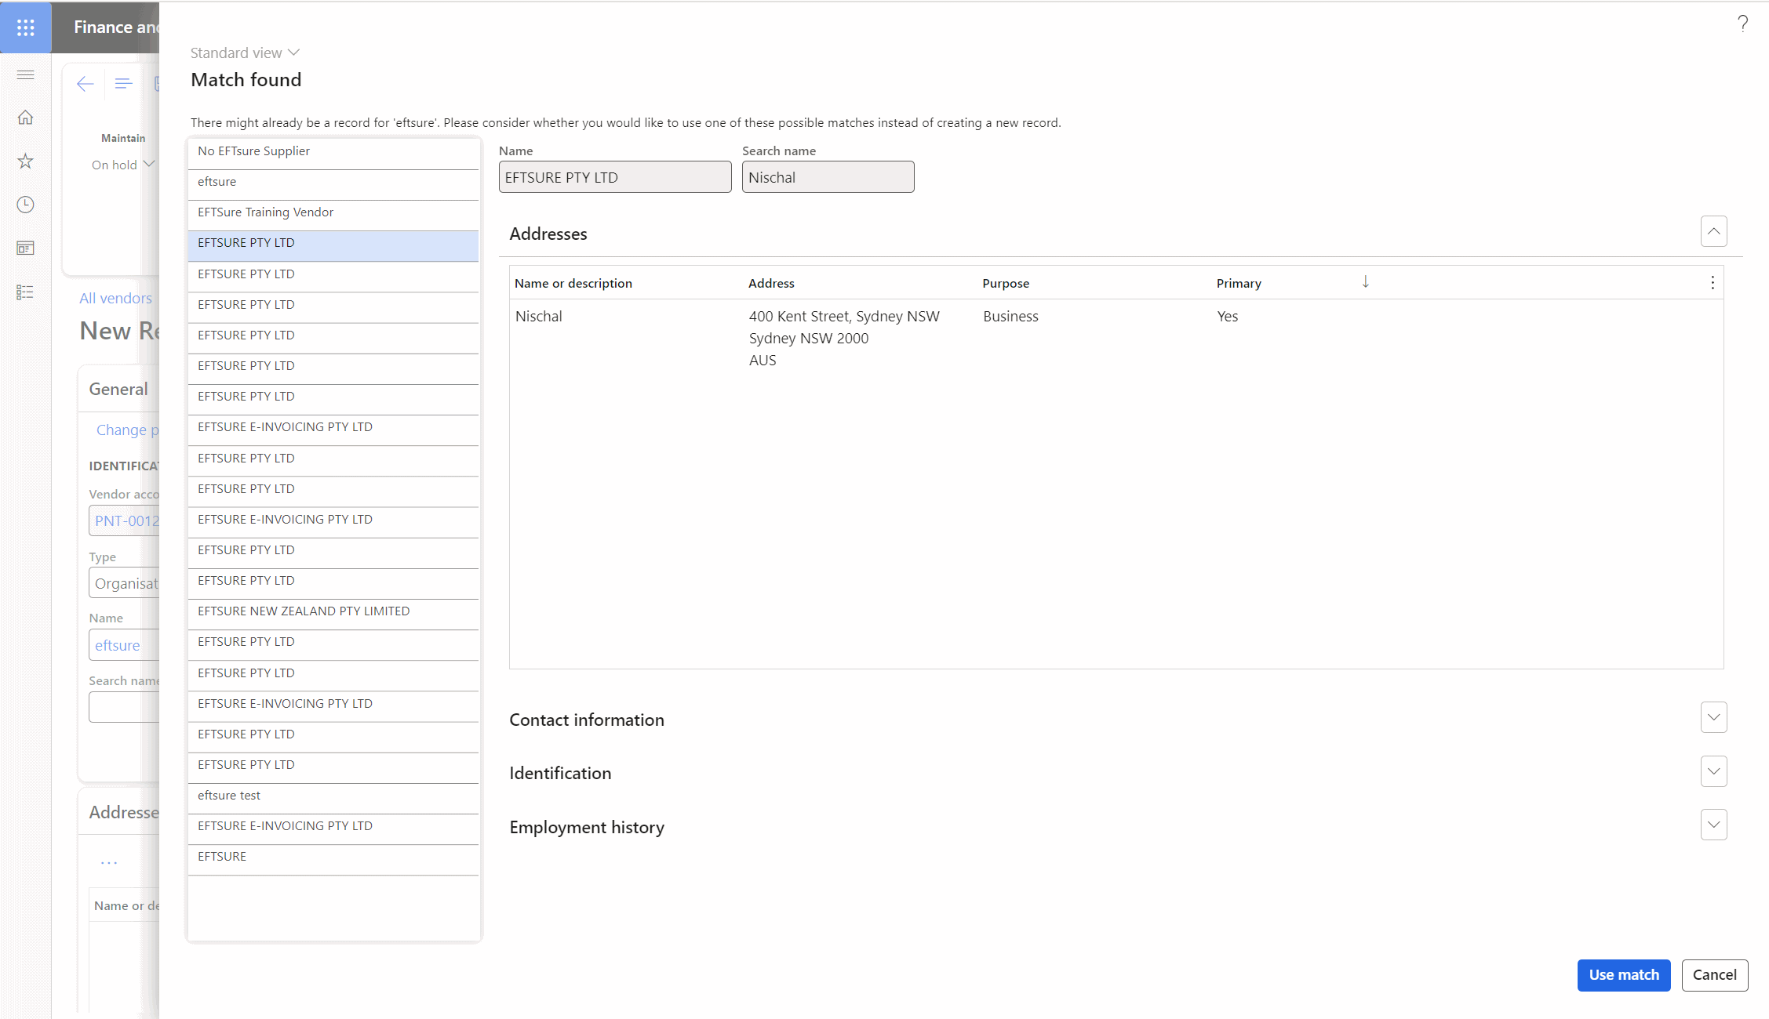
Task: Click the Vendor account field in the background
Action: (124, 520)
